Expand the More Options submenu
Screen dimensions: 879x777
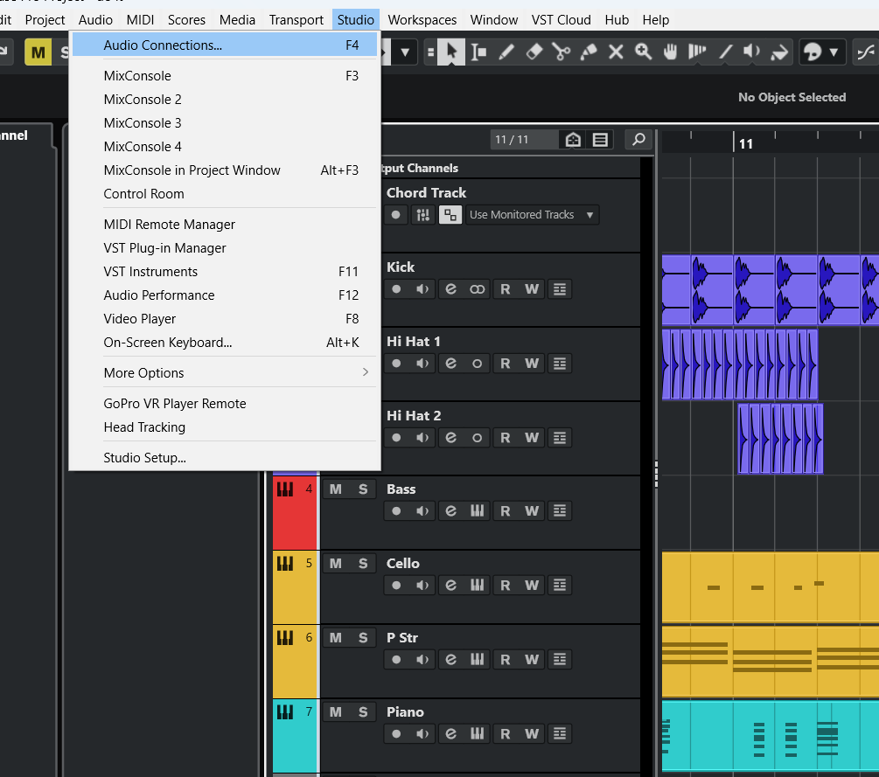pyautogui.click(x=224, y=373)
